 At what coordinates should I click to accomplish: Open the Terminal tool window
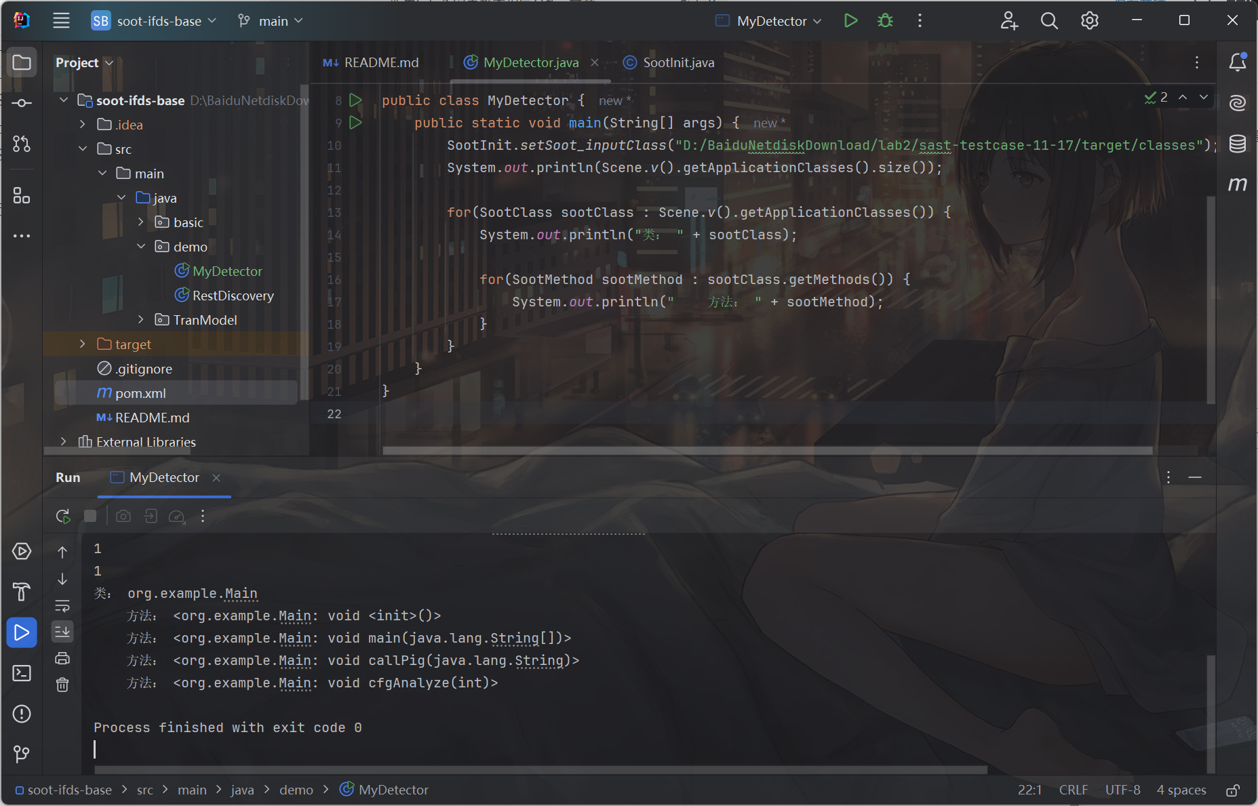click(22, 673)
